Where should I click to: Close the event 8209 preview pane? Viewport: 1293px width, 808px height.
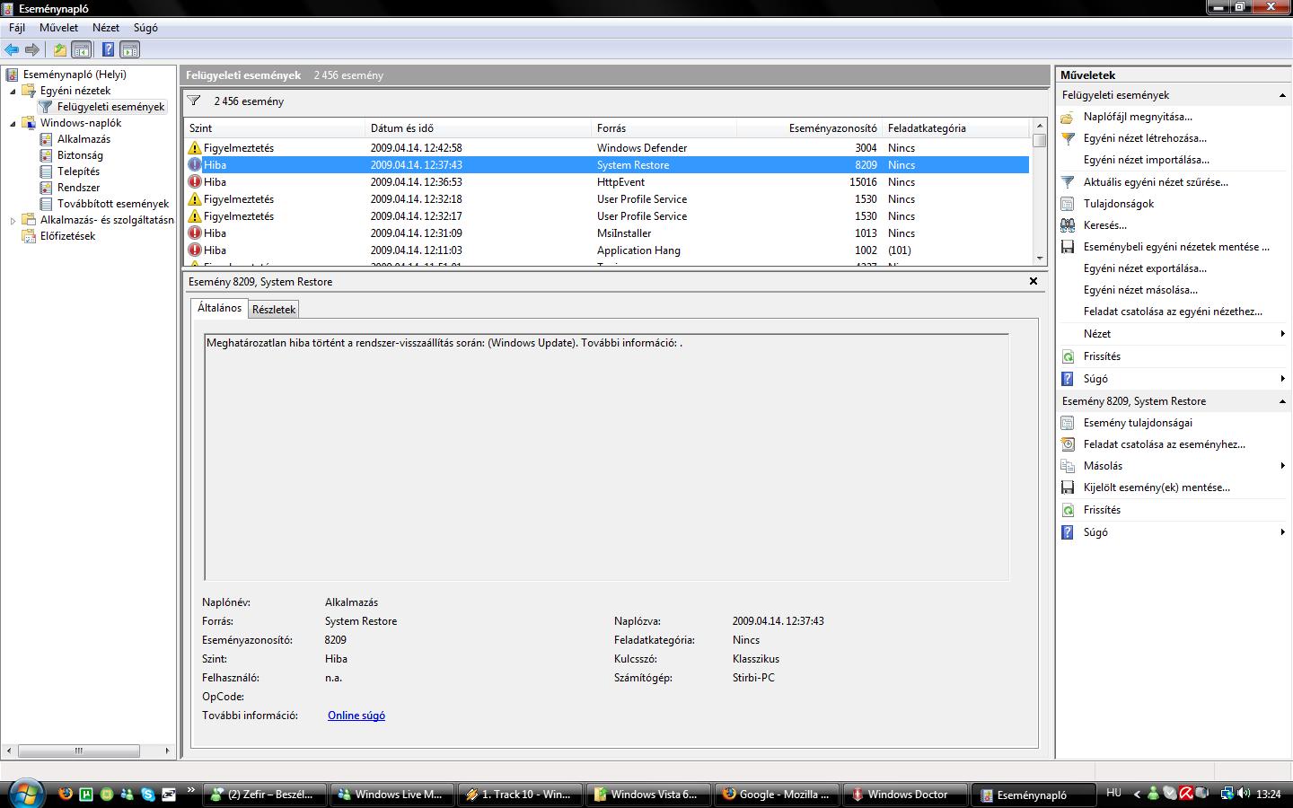[1034, 281]
